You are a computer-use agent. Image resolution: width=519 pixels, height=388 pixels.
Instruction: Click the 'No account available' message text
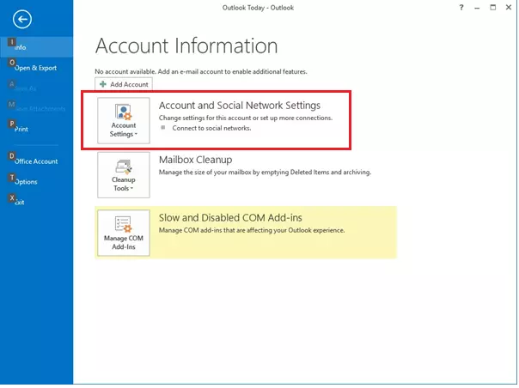coord(201,71)
